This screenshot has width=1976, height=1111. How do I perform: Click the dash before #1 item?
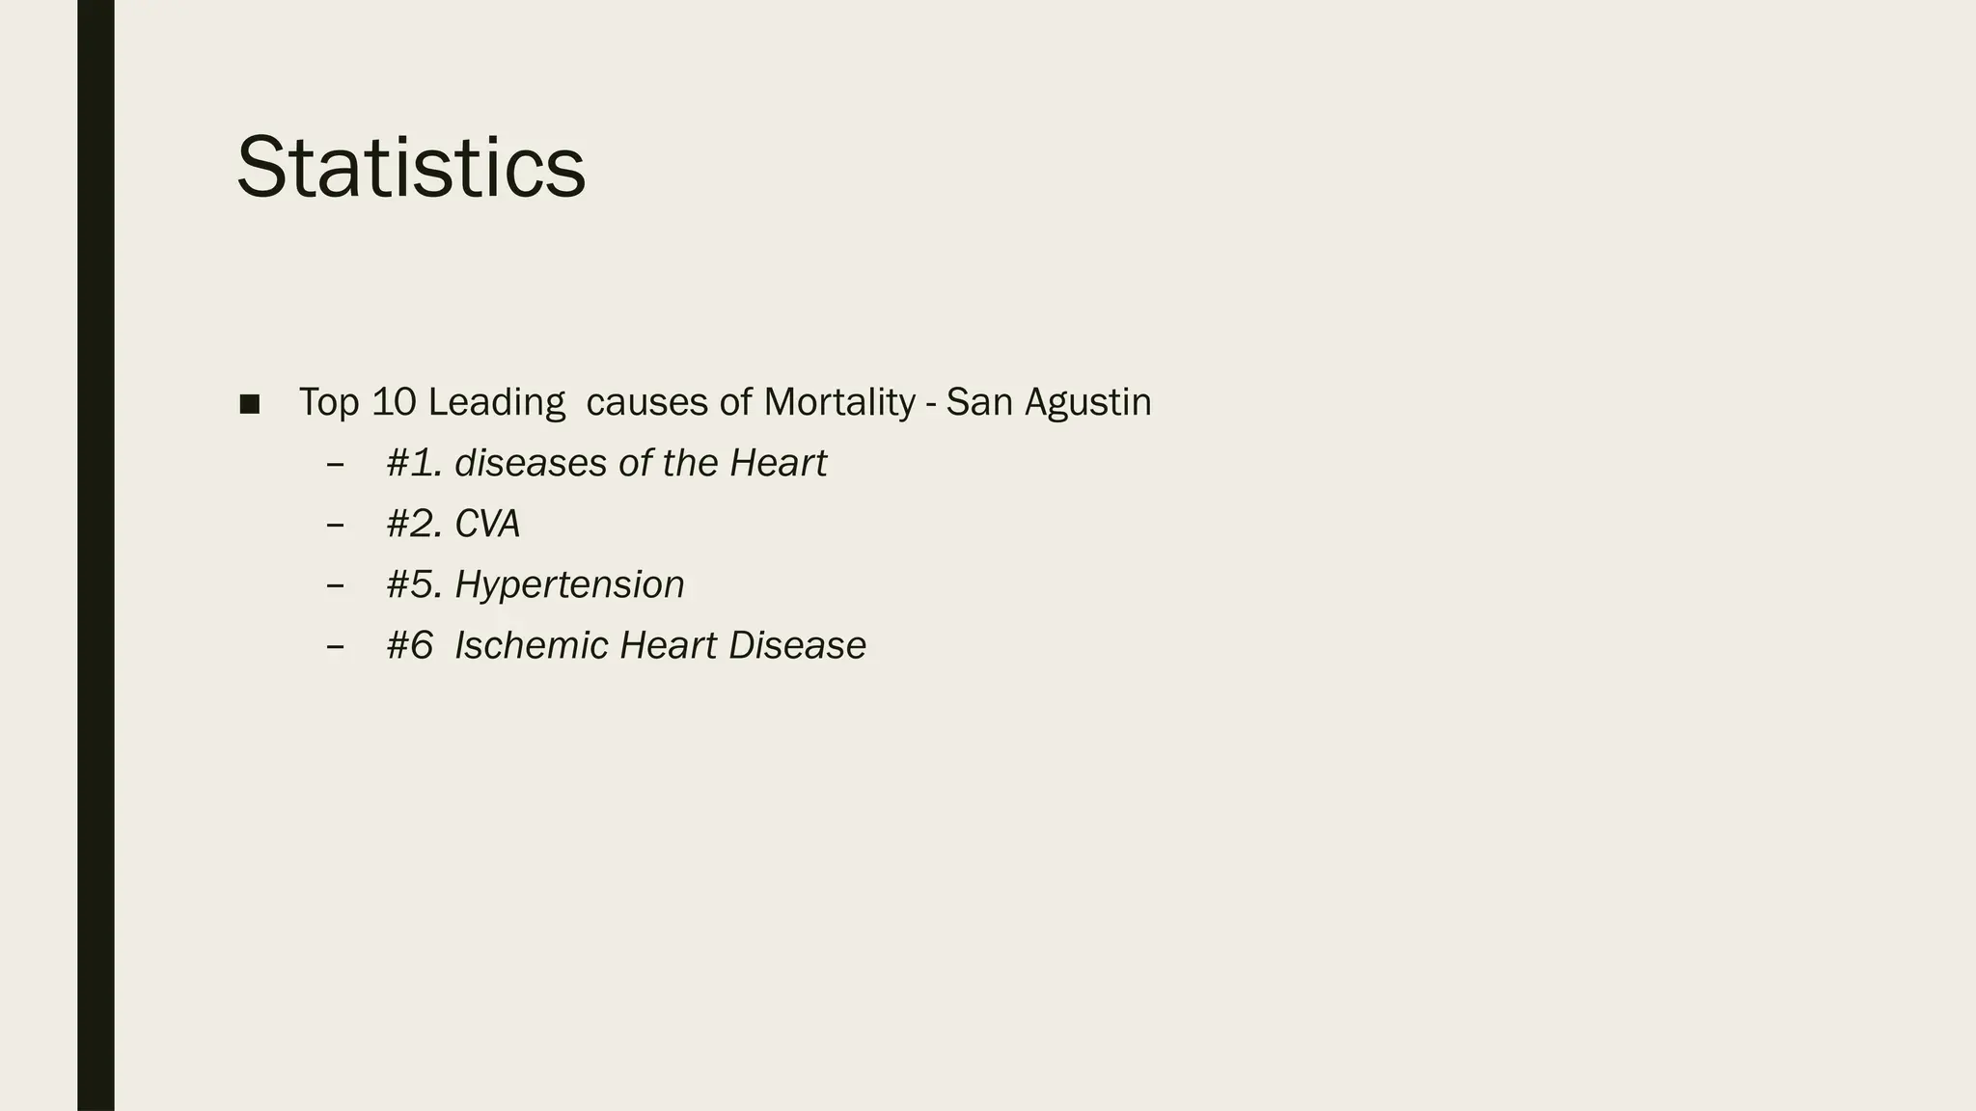click(336, 464)
